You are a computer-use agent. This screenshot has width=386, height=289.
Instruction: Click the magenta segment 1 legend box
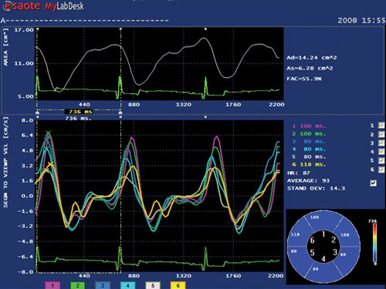(x=52, y=285)
